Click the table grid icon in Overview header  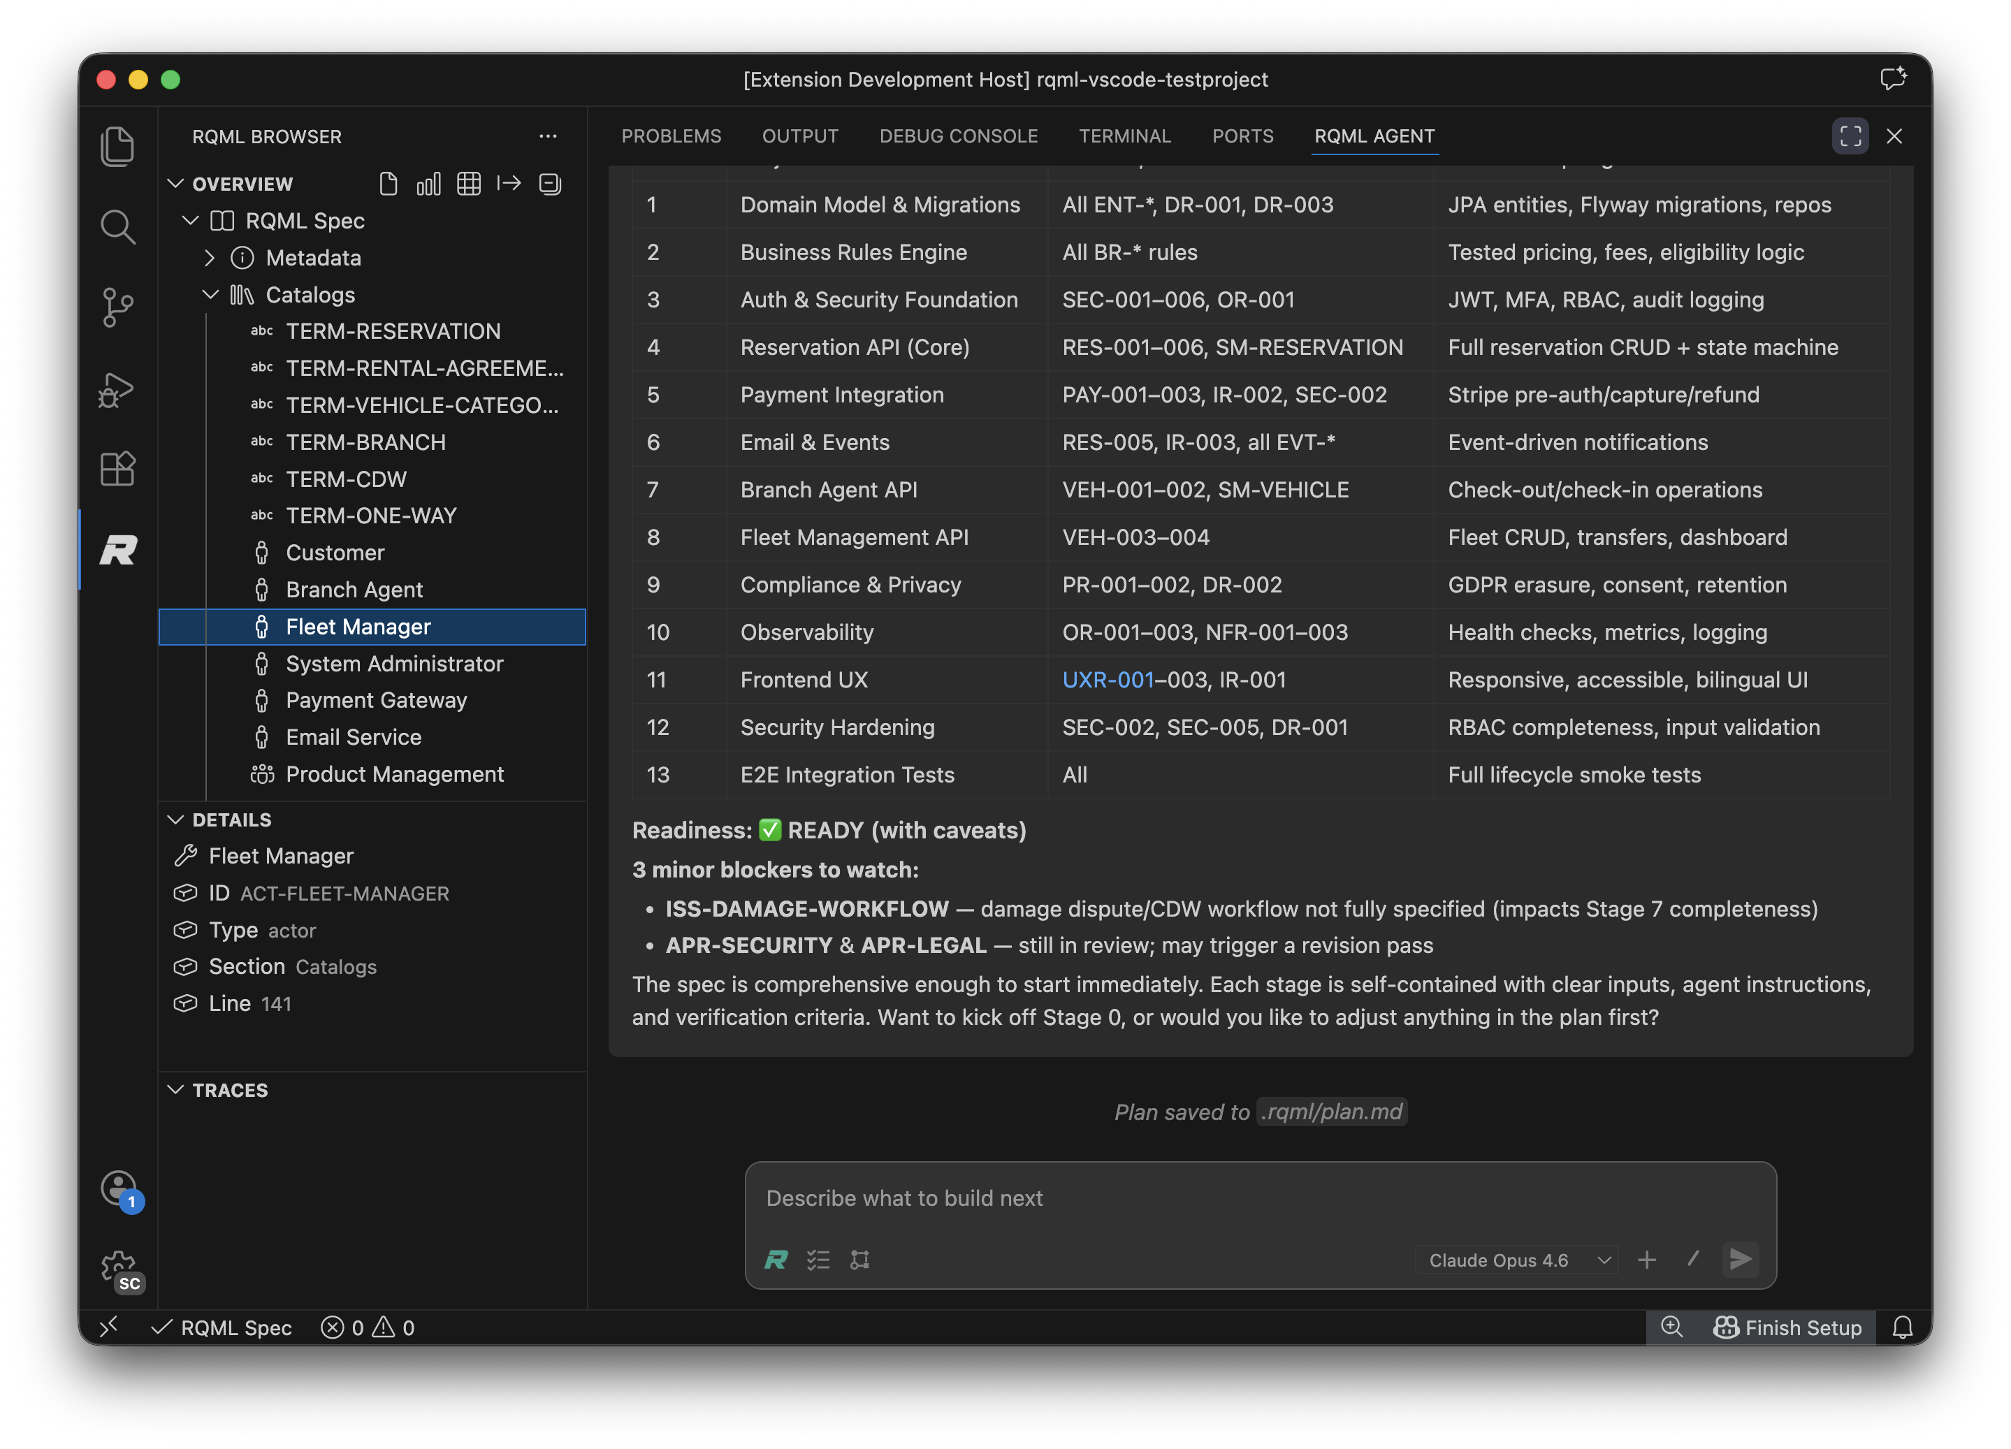[x=468, y=184]
